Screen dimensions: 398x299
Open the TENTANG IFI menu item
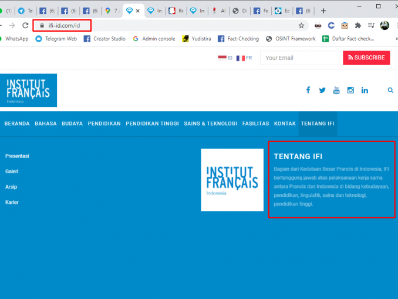click(318, 124)
